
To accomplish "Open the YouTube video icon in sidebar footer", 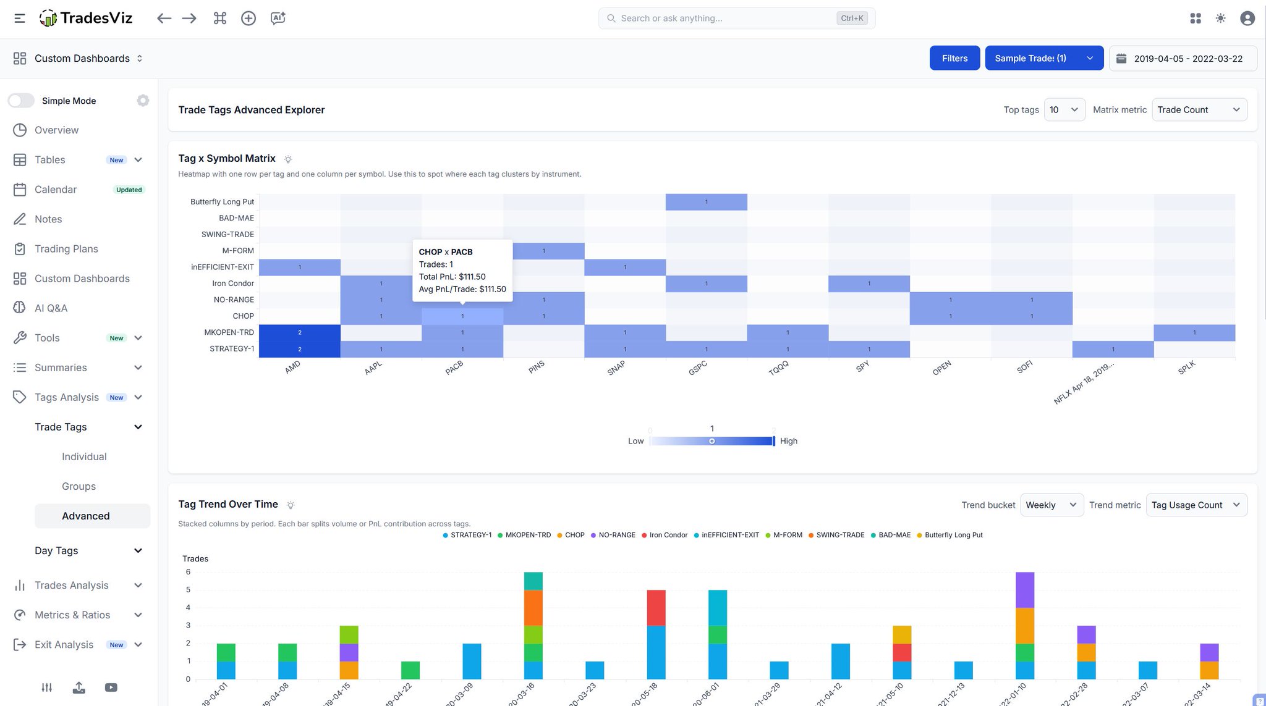I will [x=111, y=687].
